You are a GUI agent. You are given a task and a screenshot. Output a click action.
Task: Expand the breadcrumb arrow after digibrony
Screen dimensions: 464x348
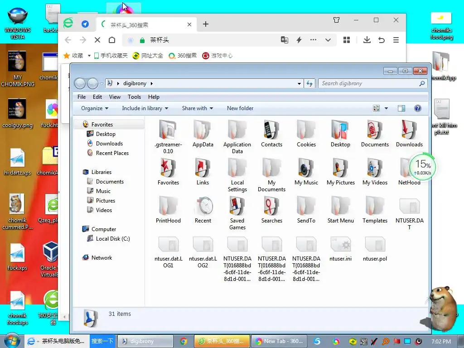(151, 83)
